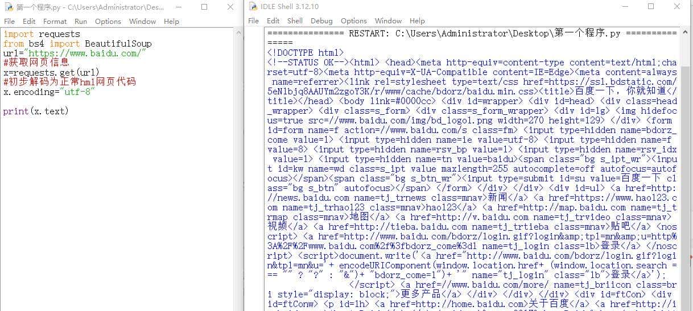Viewport: 693px width, 311px height.
Task: Open Help menu in the editor window
Action: point(171,21)
